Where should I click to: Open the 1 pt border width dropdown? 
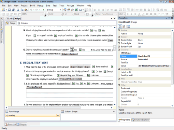pos(72,14)
